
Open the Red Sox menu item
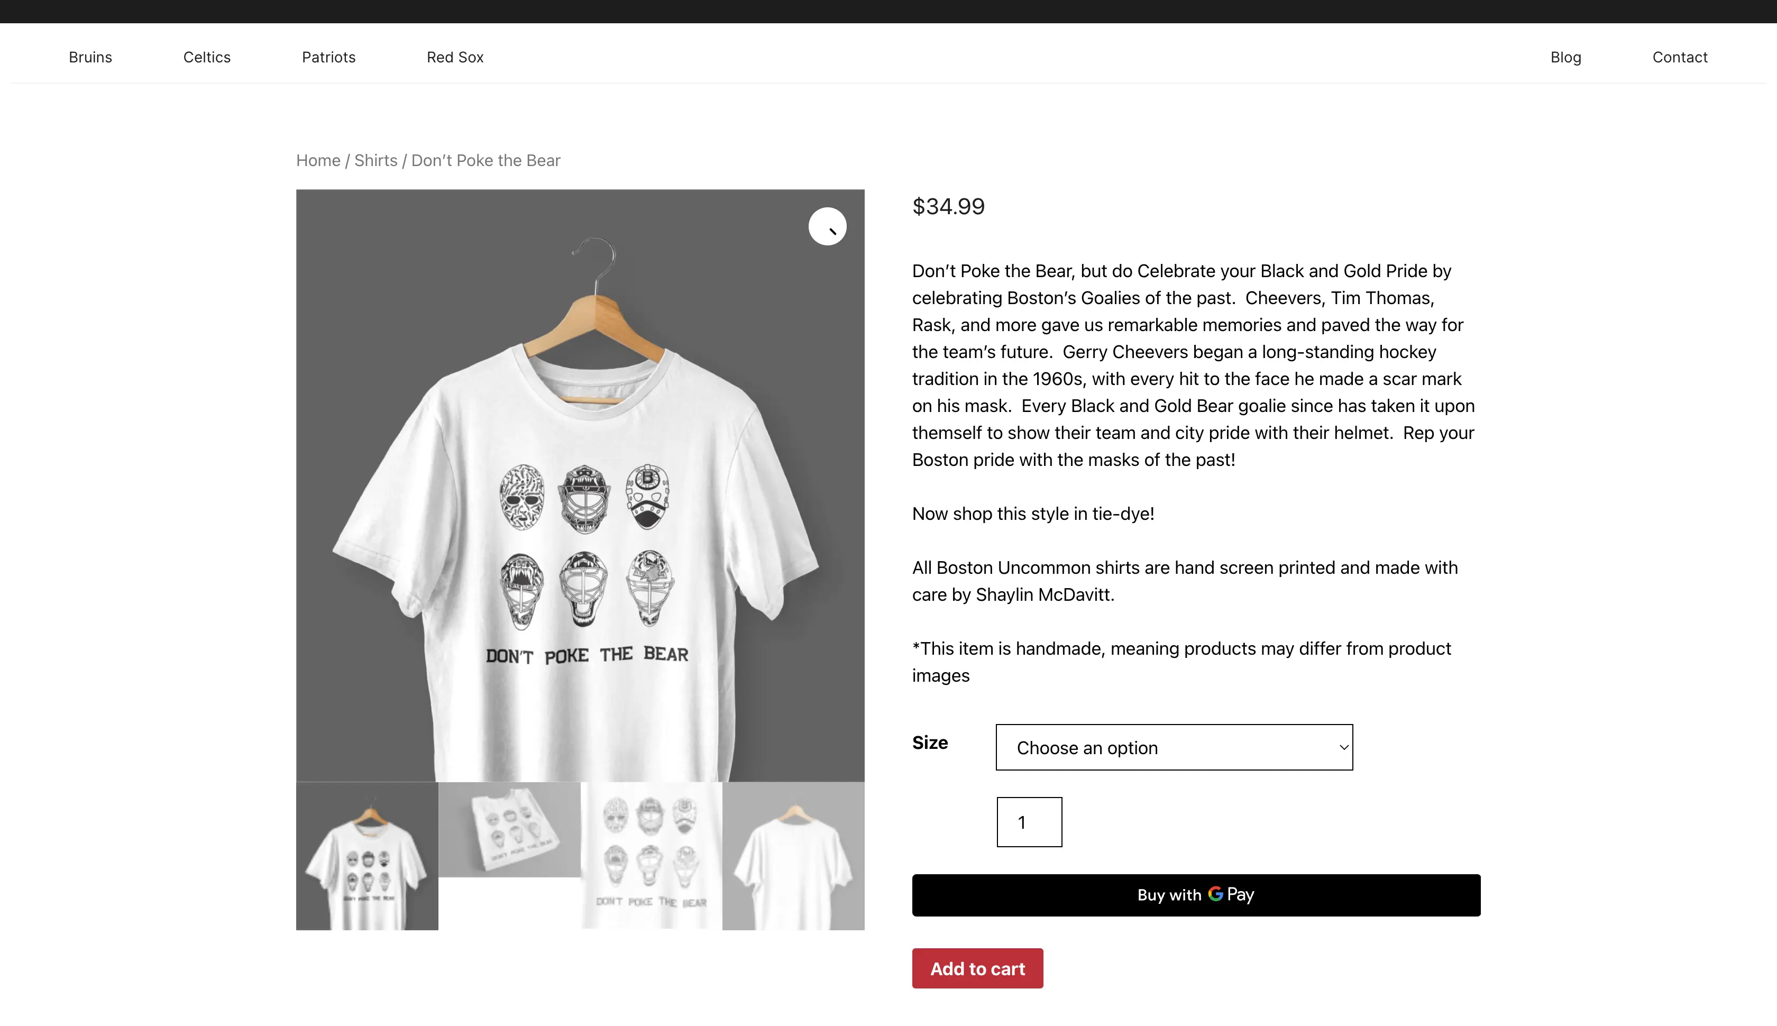455,57
